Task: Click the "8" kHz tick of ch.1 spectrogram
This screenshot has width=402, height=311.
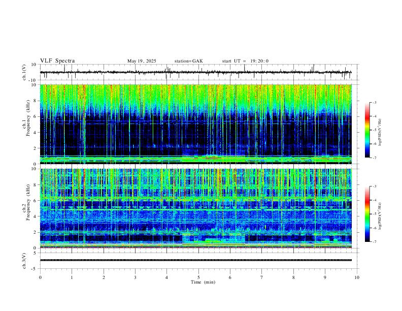Action: tap(36, 101)
